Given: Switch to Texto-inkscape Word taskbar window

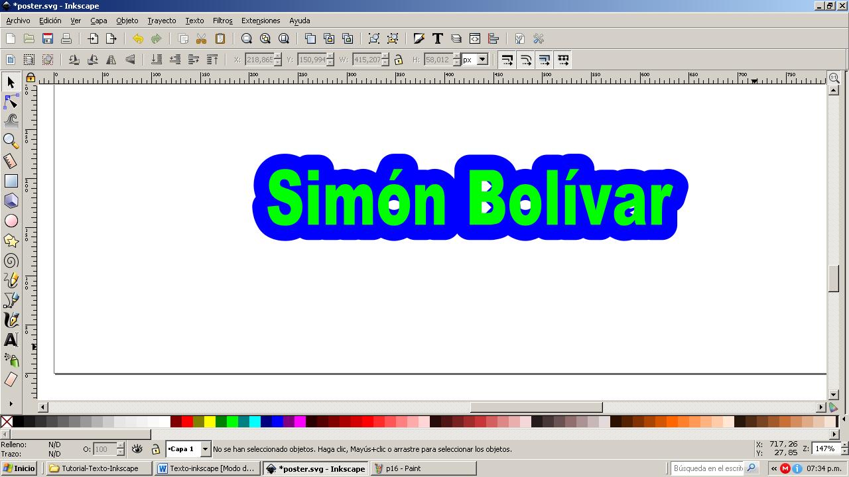Looking at the screenshot, I should [x=207, y=468].
